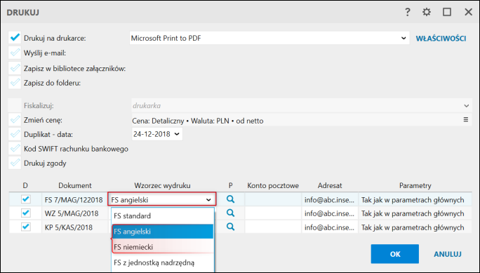
Task: Enable the Drukuj zgody checkbox
Action: 15,163
